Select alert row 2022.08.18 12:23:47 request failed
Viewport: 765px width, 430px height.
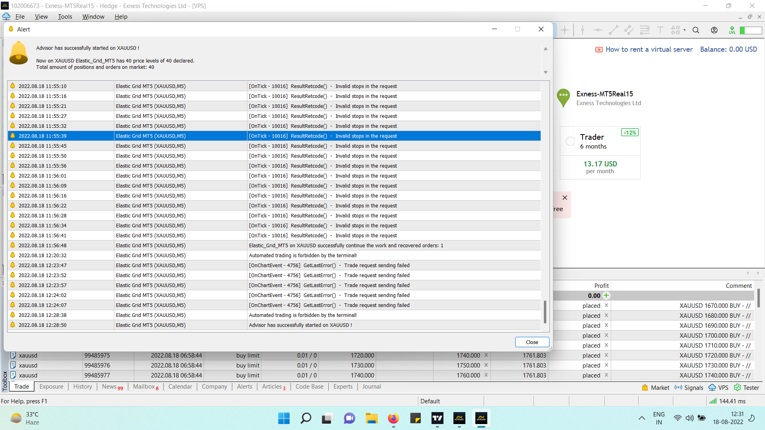coord(274,265)
